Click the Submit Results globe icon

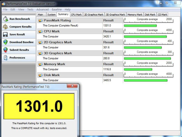pos(5,50)
